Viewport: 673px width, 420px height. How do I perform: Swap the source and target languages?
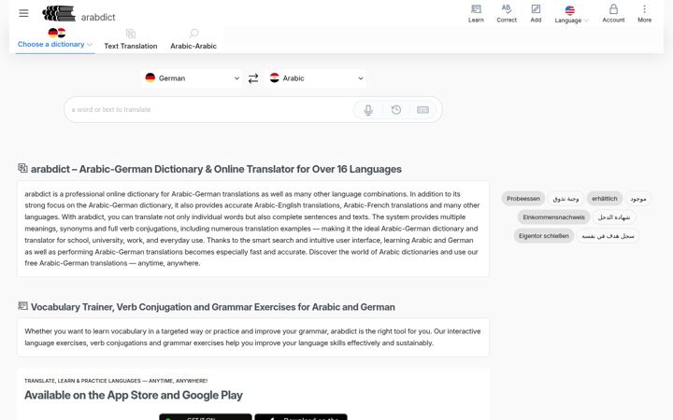(253, 78)
